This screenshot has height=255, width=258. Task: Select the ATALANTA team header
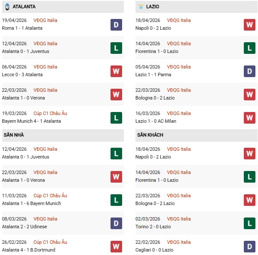coord(24,7)
